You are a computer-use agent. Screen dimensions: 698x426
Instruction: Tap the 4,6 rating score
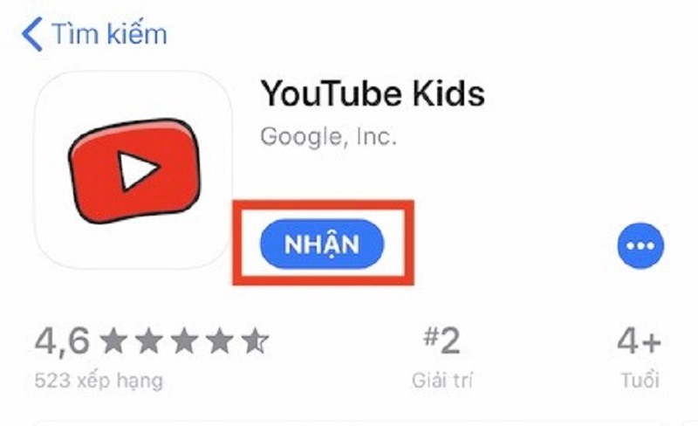click(x=62, y=341)
